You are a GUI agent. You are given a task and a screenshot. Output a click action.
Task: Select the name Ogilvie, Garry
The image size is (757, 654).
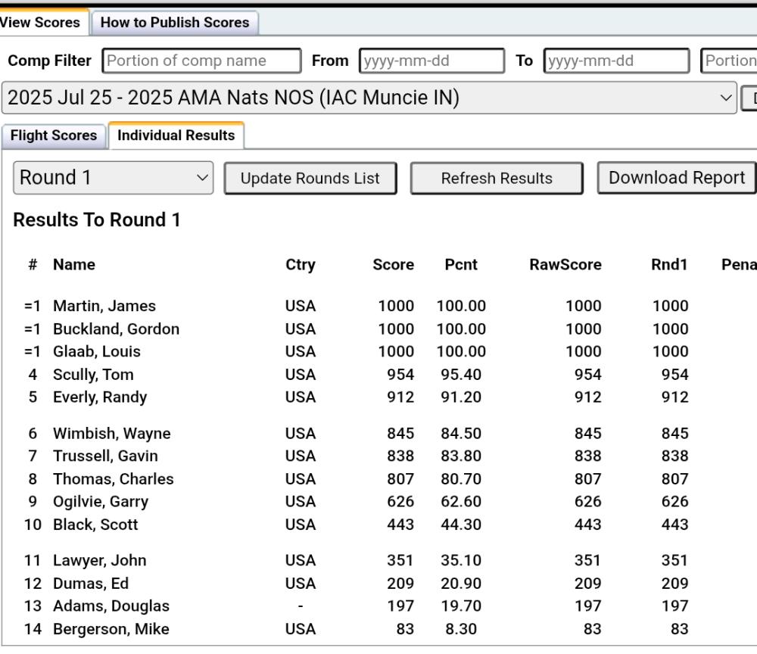coord(101,502)
